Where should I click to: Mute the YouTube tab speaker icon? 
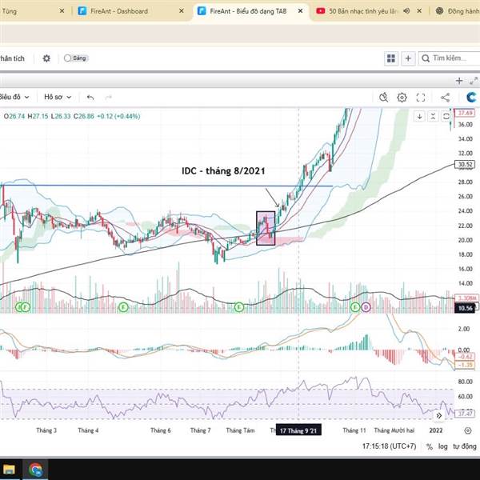[x=406, y=11]
